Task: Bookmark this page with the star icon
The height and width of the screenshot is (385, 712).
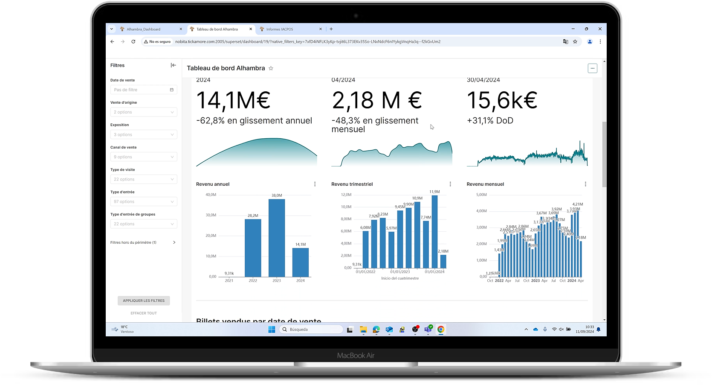Action: [575, 42]
